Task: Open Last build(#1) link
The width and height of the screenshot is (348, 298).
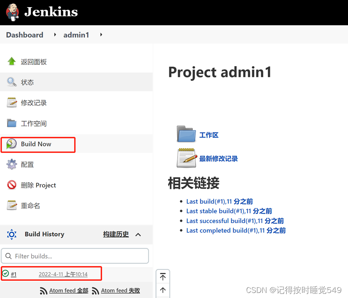Action: [x=220, y=202]
